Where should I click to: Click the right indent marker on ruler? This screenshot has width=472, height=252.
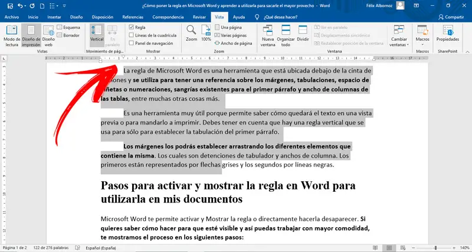click(x=374, y=60)
